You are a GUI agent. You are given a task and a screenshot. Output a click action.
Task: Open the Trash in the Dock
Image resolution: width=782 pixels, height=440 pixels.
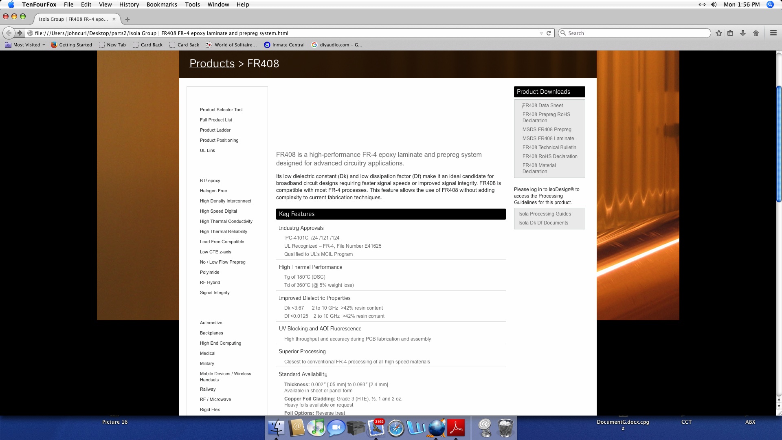click(505, 428)
